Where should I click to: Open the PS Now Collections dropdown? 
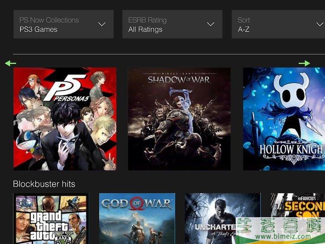(x=63, y=24)
